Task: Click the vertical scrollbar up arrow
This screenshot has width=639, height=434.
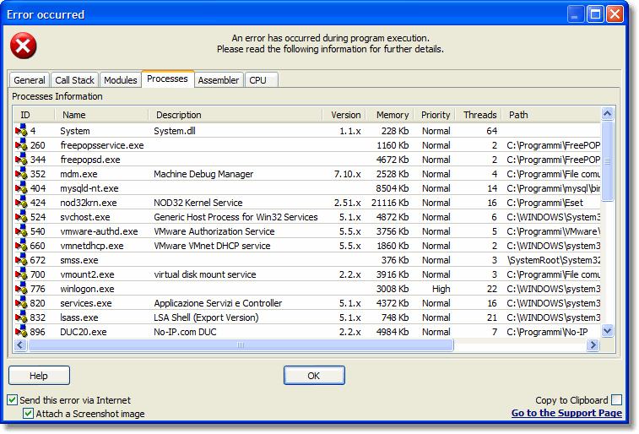Action: [x=607, y=114]
